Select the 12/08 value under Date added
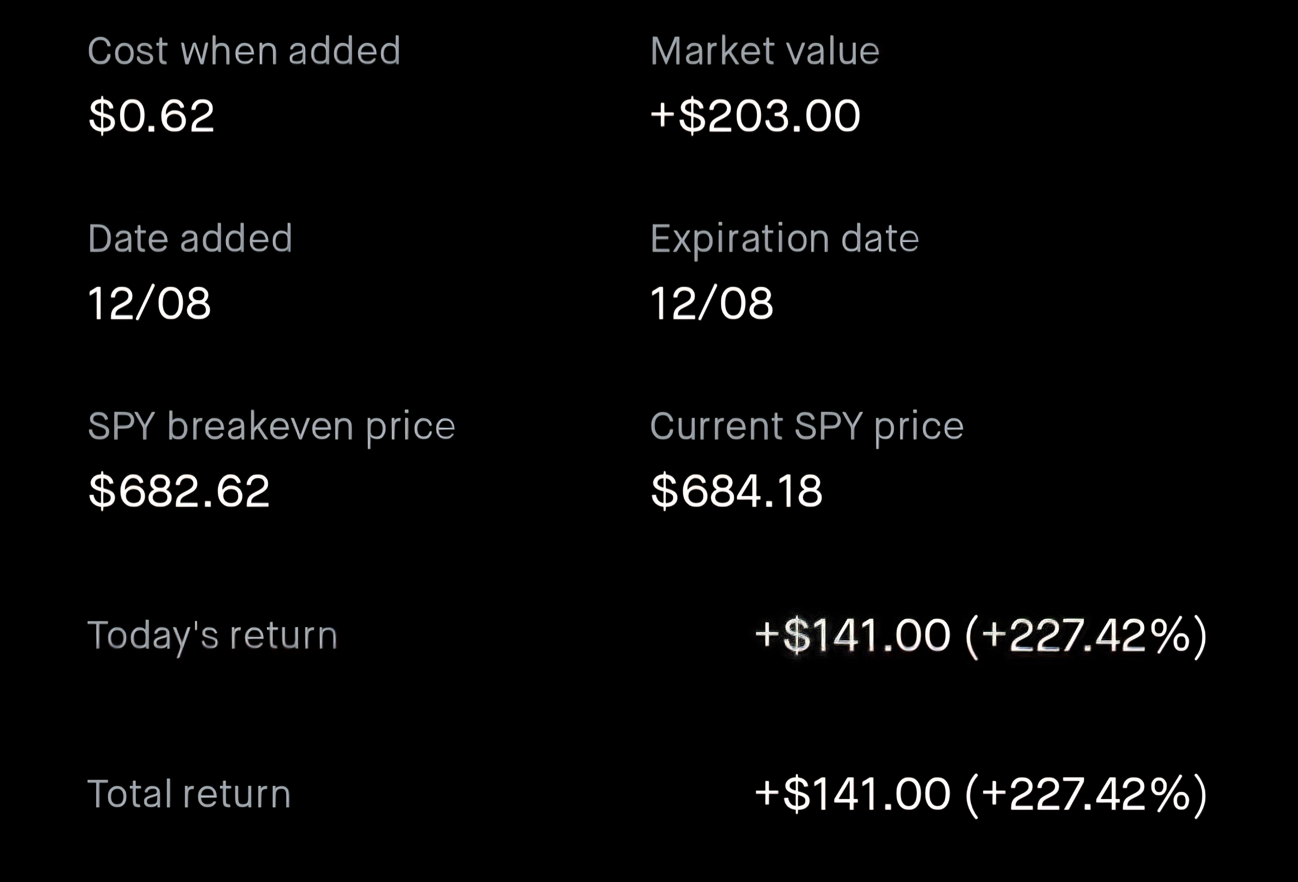The image size is (1298, 882). pos(150,303)
